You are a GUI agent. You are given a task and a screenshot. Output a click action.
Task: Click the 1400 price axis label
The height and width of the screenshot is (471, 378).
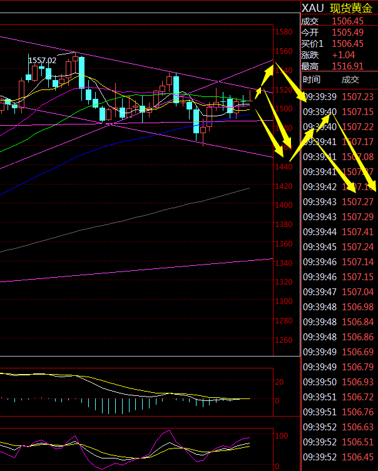(x=283, y=205)
